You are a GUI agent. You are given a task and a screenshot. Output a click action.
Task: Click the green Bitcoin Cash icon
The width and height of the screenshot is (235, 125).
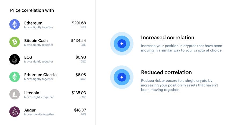tap(15, 42)
